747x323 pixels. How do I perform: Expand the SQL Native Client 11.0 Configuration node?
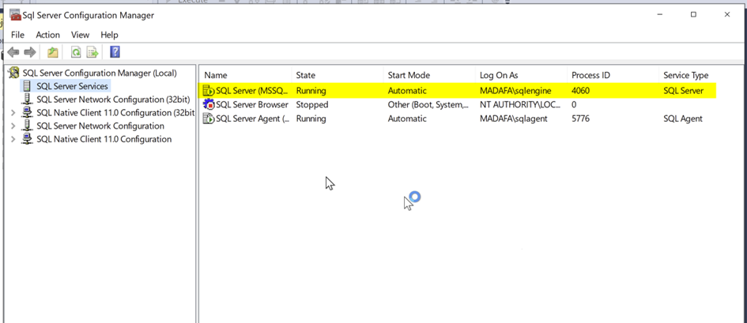13,139
